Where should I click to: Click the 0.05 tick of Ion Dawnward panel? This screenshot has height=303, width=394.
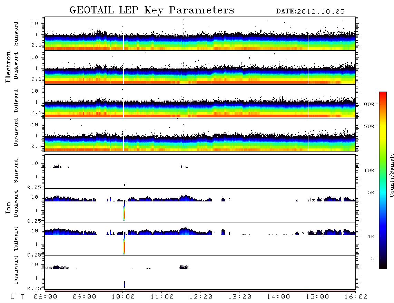[34, 289]
